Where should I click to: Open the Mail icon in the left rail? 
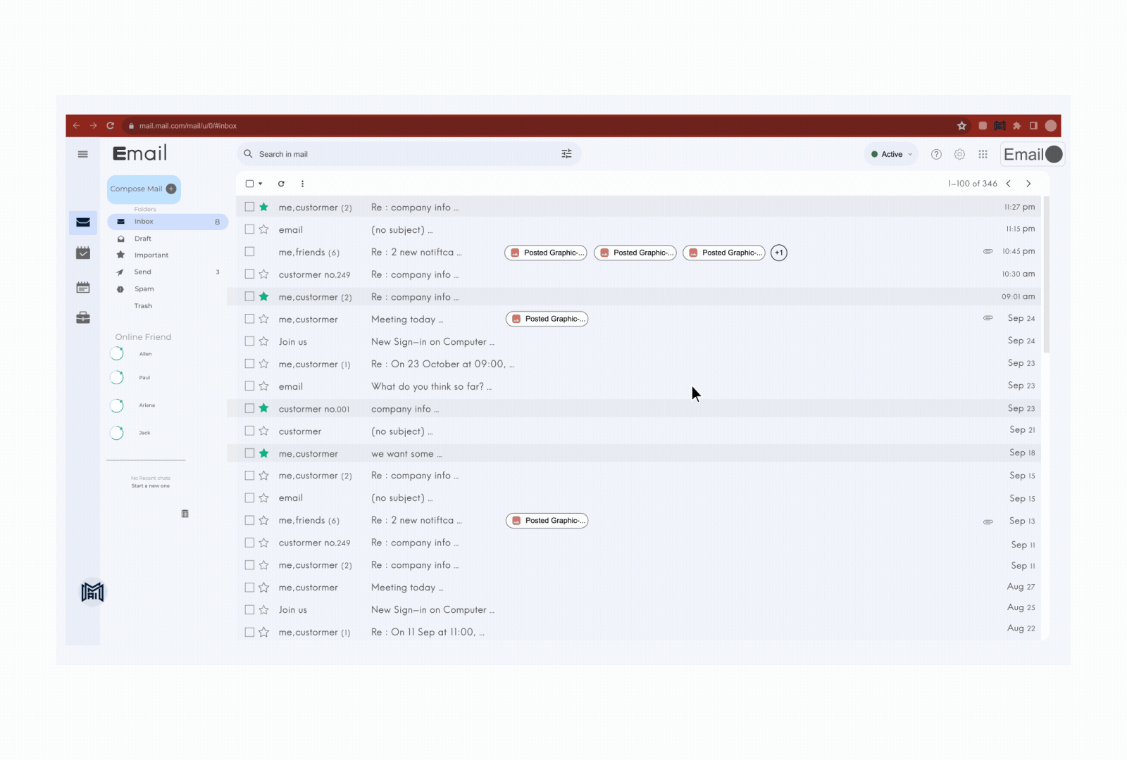point(83,222)
